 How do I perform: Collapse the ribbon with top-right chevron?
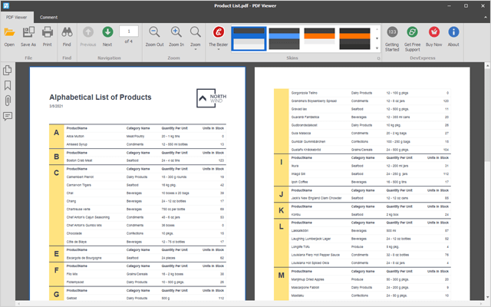486,18
